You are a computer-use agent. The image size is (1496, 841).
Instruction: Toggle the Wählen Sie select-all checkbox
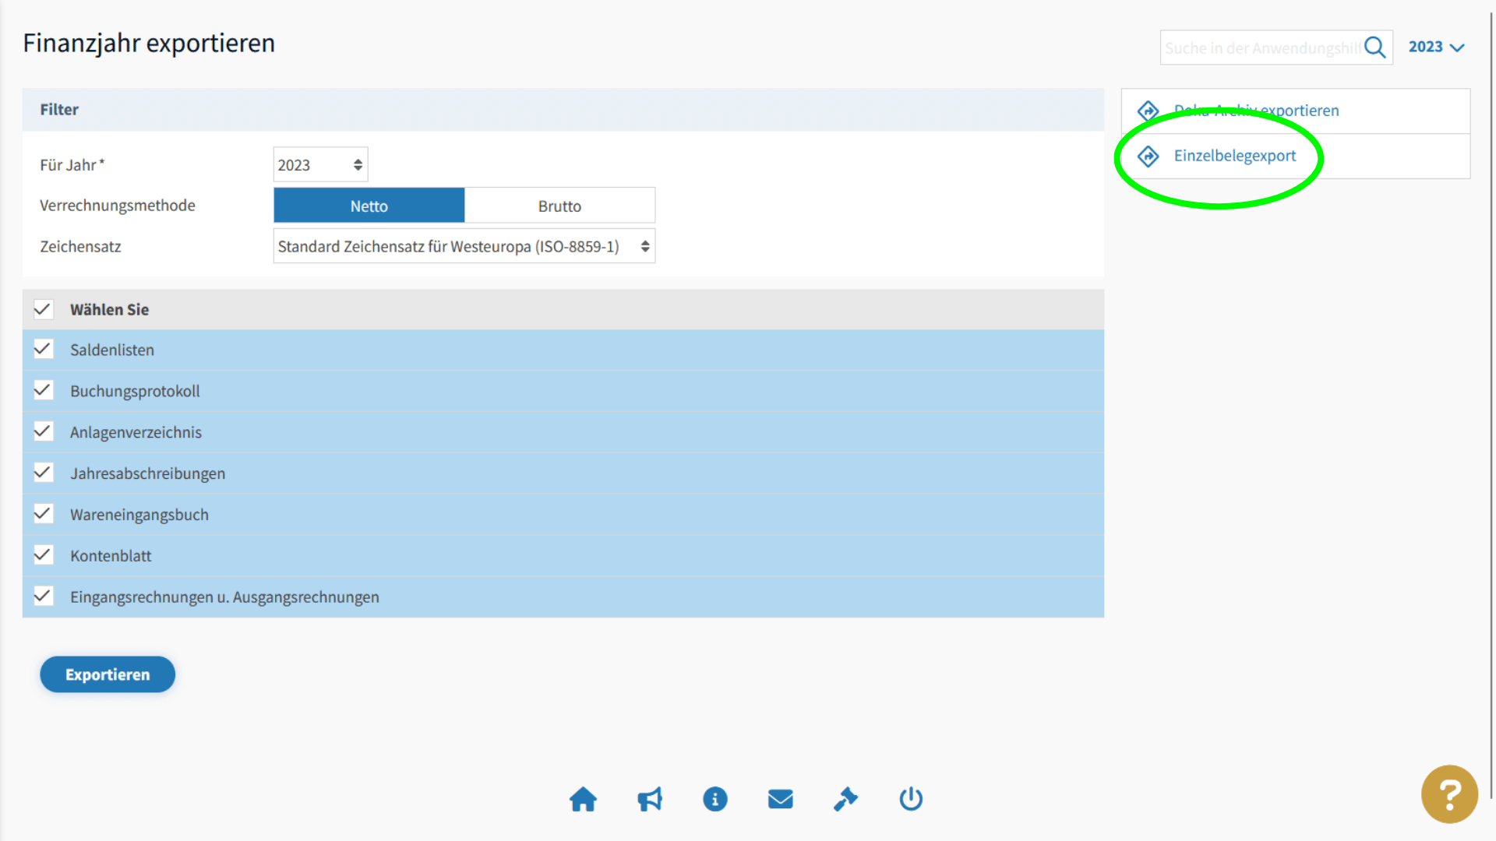(x=44, y=309)
